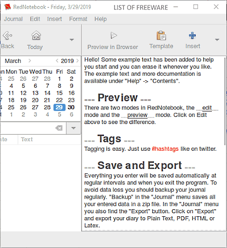
Task: Click the blue plus Insert icon
Action: click(192, 35)
